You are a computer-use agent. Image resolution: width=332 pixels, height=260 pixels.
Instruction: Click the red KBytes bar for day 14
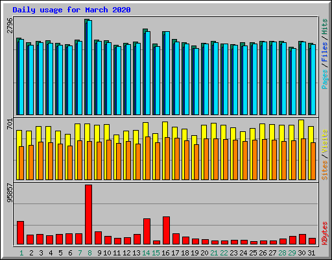tap(147, 231)
